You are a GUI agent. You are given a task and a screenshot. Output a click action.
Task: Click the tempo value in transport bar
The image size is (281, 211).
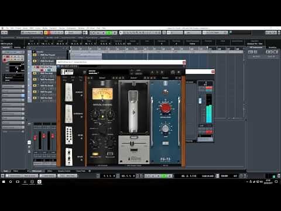(x=224, y=176)
